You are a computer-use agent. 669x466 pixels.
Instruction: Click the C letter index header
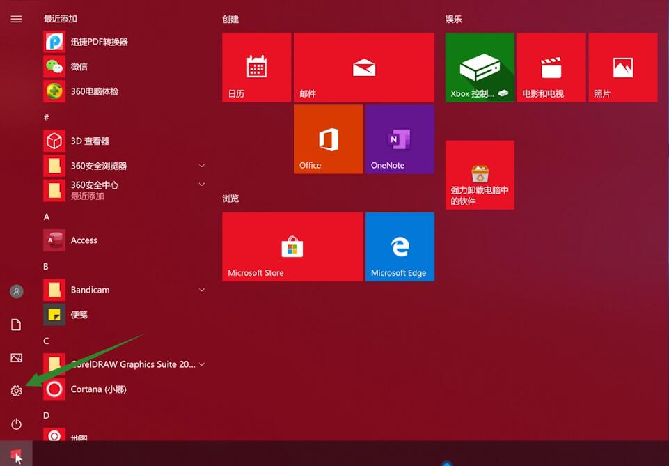pos(46,341)
